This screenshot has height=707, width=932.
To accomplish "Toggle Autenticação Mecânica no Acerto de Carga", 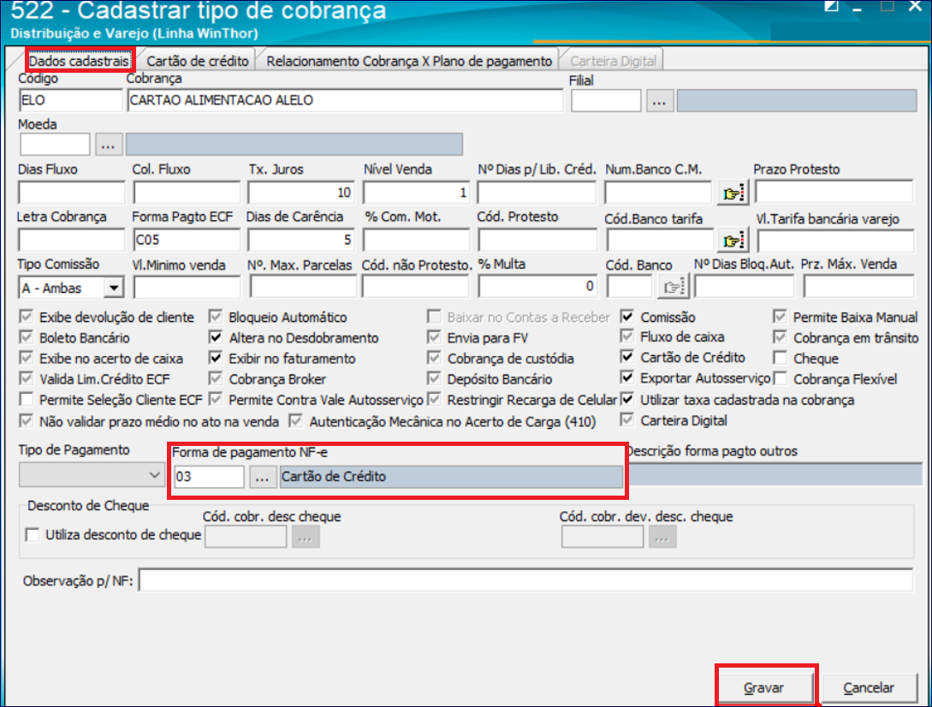I will pyautogui.click(x=295, y=421).
